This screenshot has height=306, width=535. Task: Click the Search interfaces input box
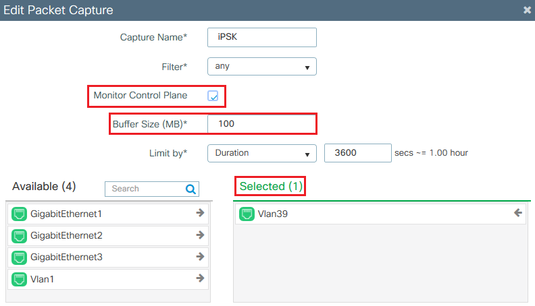[145, 189]
